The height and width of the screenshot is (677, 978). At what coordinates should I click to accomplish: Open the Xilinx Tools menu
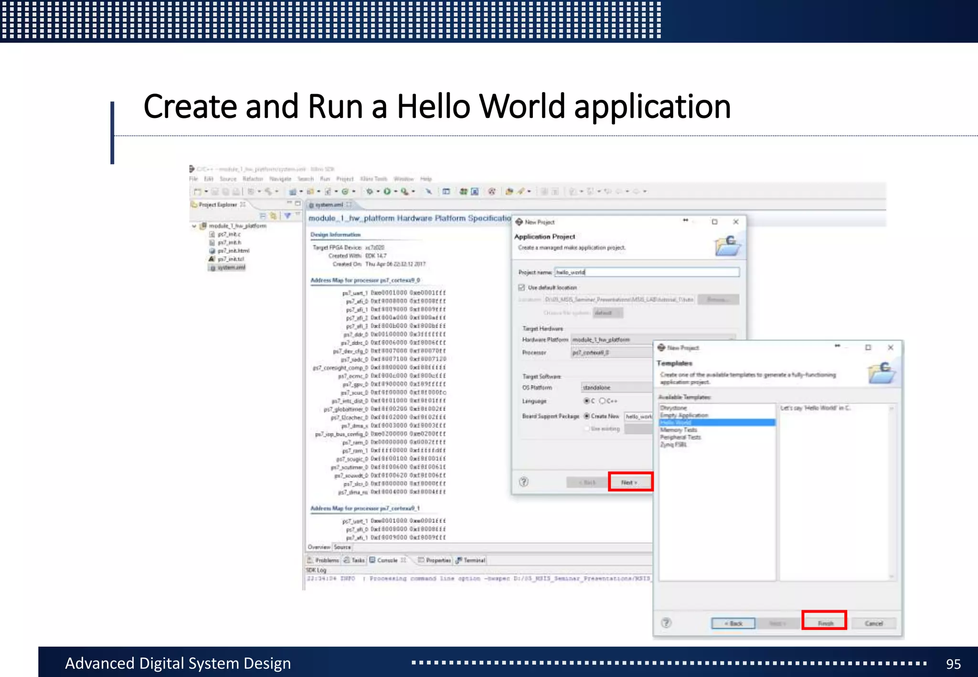[x=373, y=179]
